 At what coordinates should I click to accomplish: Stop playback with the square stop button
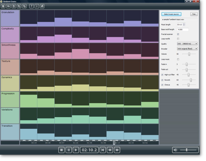pyautogui.click(x=61, y=150)
